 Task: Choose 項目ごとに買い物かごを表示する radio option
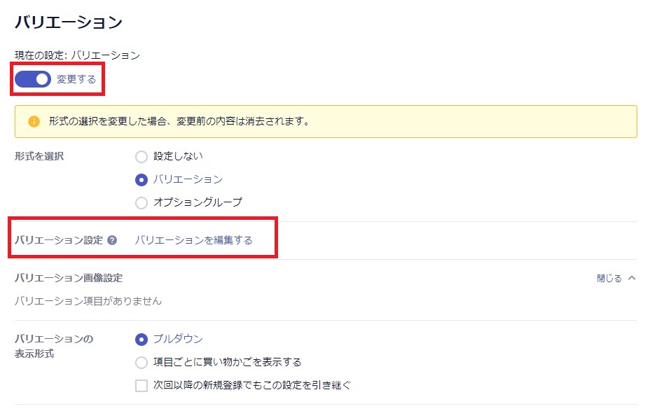pos(141,362)
